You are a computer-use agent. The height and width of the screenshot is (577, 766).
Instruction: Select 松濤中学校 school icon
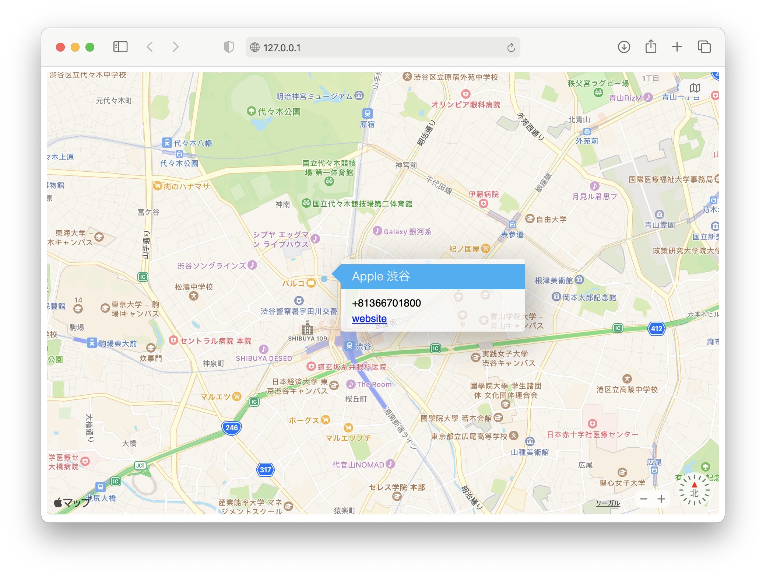pyautogui.click(x=194, y=296)
